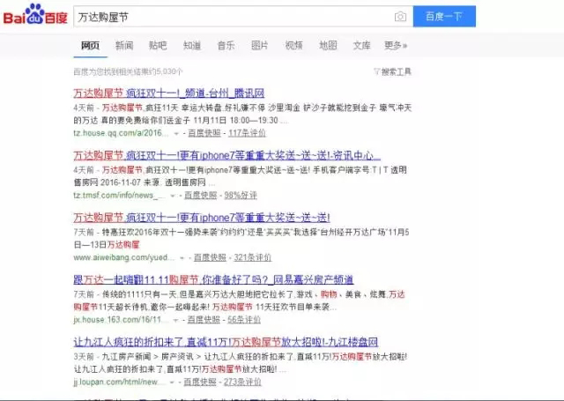View 98%好评 rating

coord(241,196)
